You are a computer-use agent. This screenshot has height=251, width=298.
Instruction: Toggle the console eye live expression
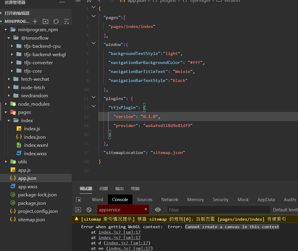click(x=158, y=210)
